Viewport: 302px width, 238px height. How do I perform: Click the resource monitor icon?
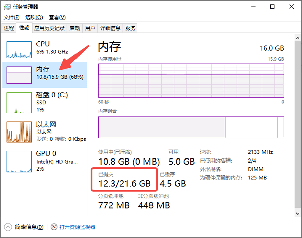coord(54,227)
